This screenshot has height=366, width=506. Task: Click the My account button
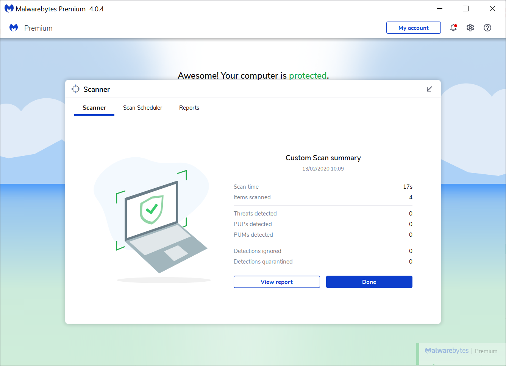414,28
